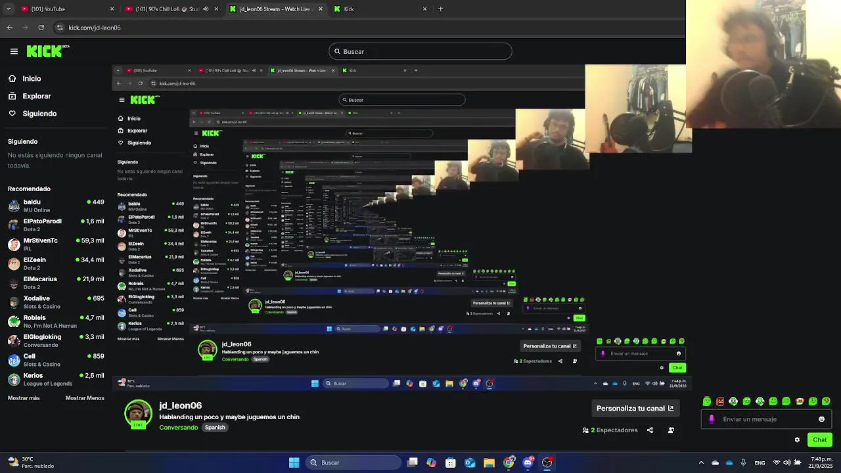Open a new browser tab with plus icon
The image size is (841, 473).
point(440,9)
